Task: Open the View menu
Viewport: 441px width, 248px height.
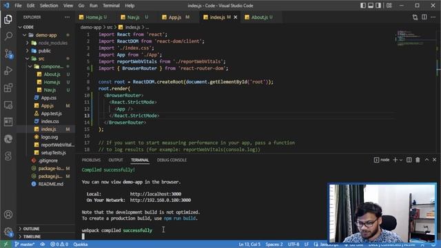Action: (x=68, y=6)
